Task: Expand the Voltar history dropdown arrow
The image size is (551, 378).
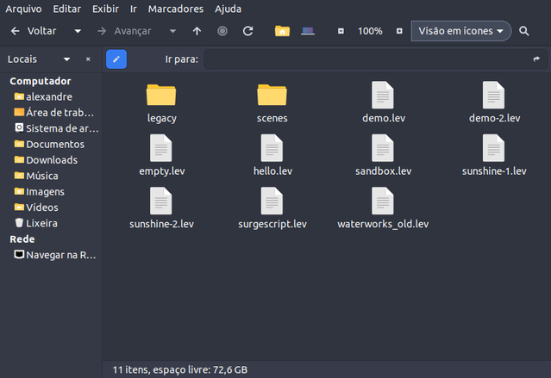Action: 78,31
